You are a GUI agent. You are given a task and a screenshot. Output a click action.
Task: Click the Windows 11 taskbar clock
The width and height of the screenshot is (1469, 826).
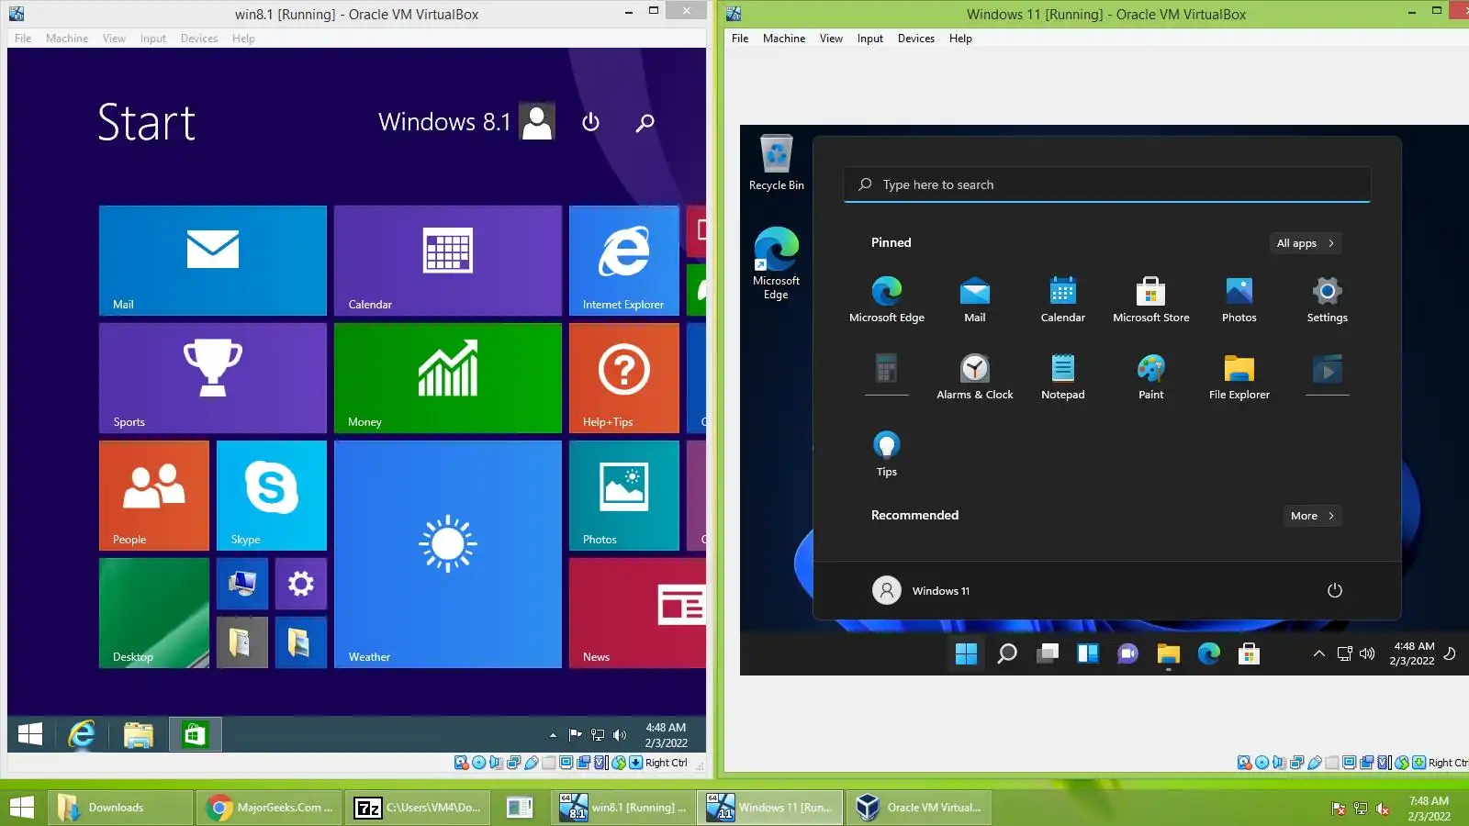point(1413,653)
